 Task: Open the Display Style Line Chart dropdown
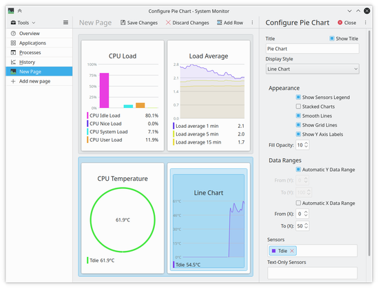(313, 69)
